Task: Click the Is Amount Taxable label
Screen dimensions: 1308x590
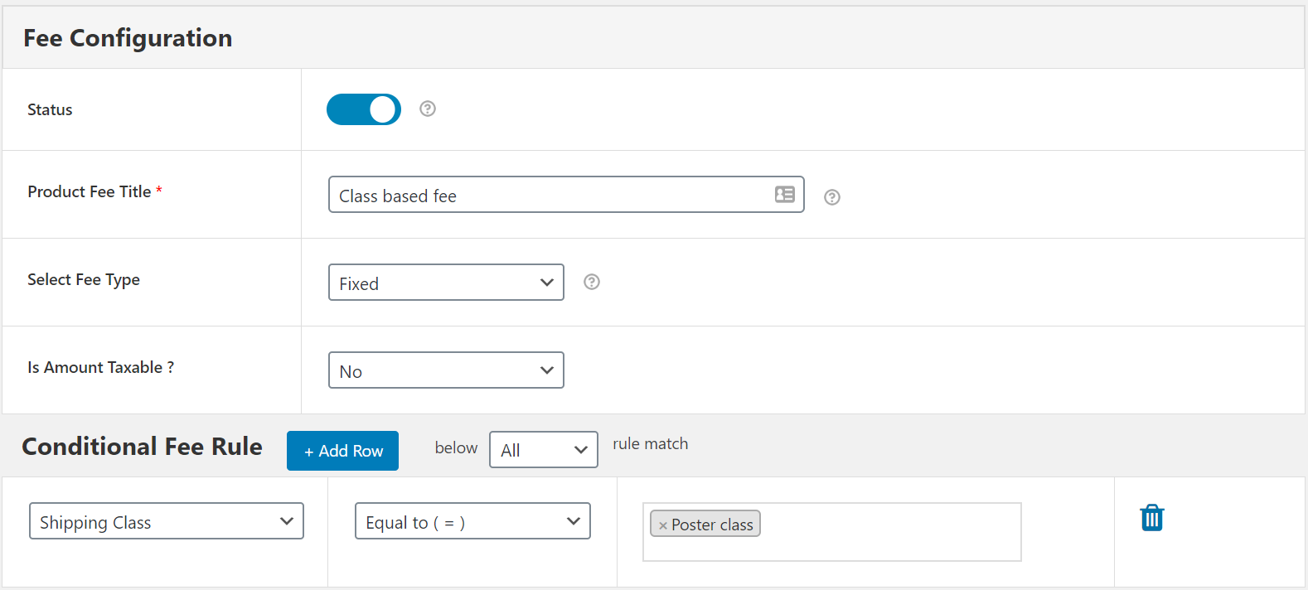Action: pyautogui.click(x=100, y=367)
